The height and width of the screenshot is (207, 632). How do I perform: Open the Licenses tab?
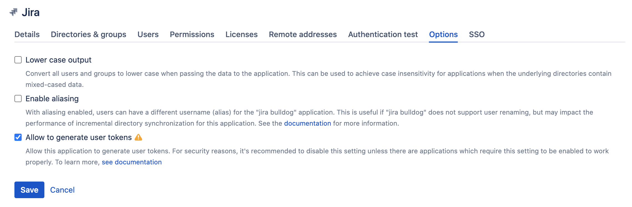(x=241, y=34)
